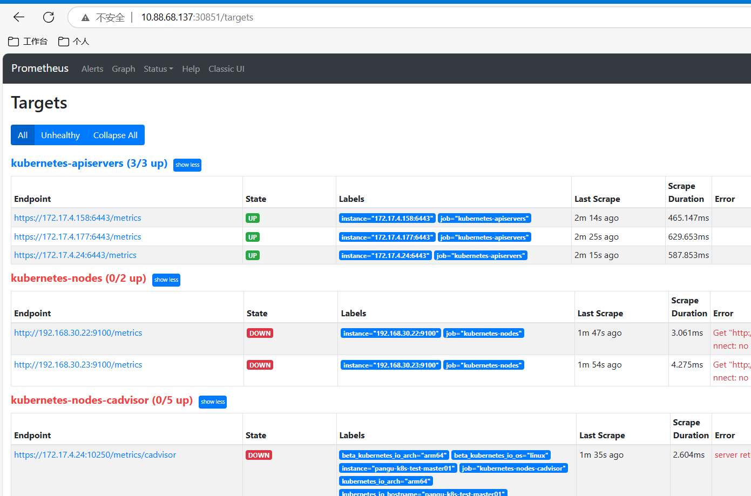Click DOWN badge for 192.168.30.23

click(260, 365)
